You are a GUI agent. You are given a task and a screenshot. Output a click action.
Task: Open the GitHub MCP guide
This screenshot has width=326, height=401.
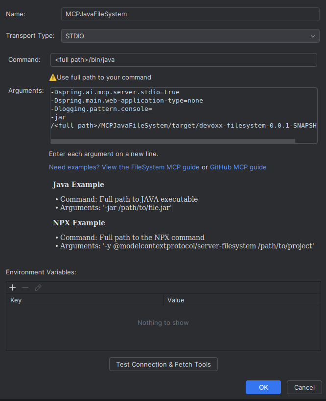[238, 167]
